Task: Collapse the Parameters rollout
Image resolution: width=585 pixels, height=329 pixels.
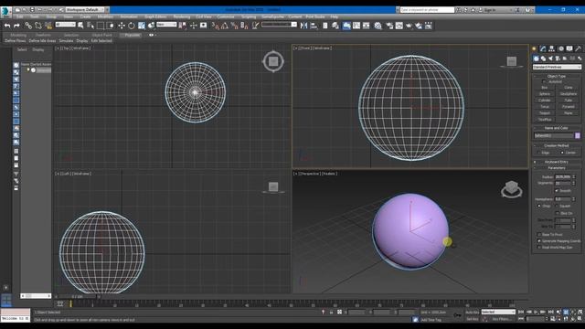Action: click(557, 168)
